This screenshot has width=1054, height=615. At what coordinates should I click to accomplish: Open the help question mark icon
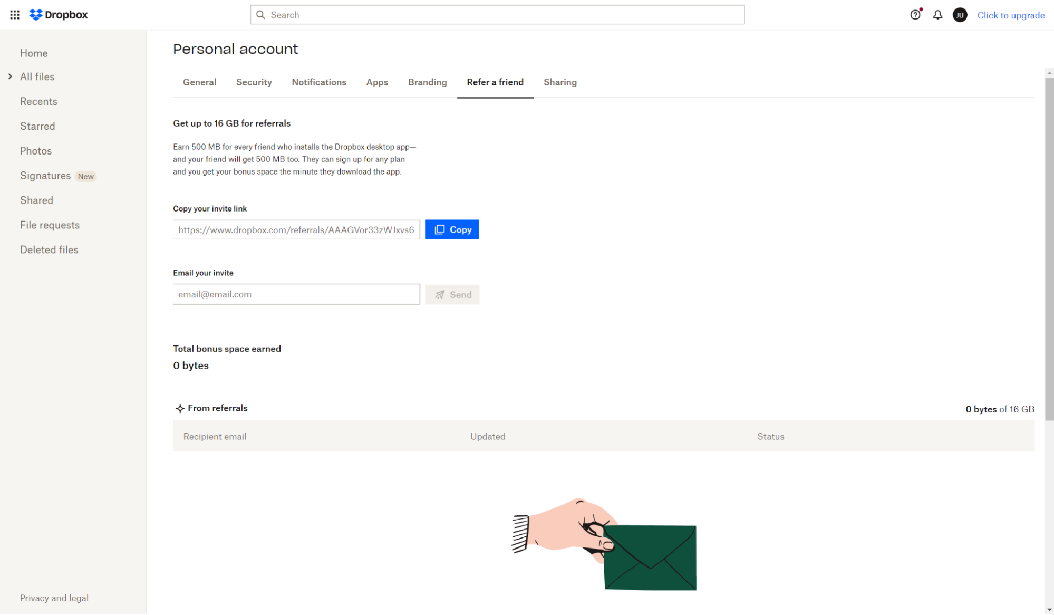915,15
